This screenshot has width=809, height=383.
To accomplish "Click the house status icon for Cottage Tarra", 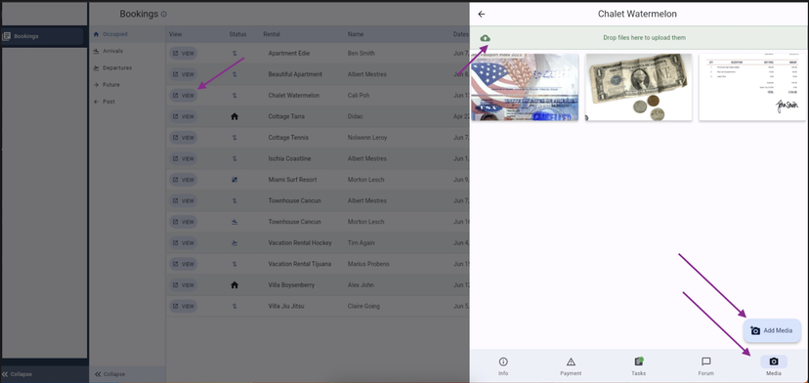I will coord(234,116).
